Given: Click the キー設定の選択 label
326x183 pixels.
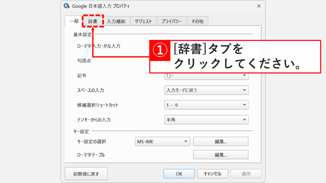Looking at the screenshot, I should point(91,141).
